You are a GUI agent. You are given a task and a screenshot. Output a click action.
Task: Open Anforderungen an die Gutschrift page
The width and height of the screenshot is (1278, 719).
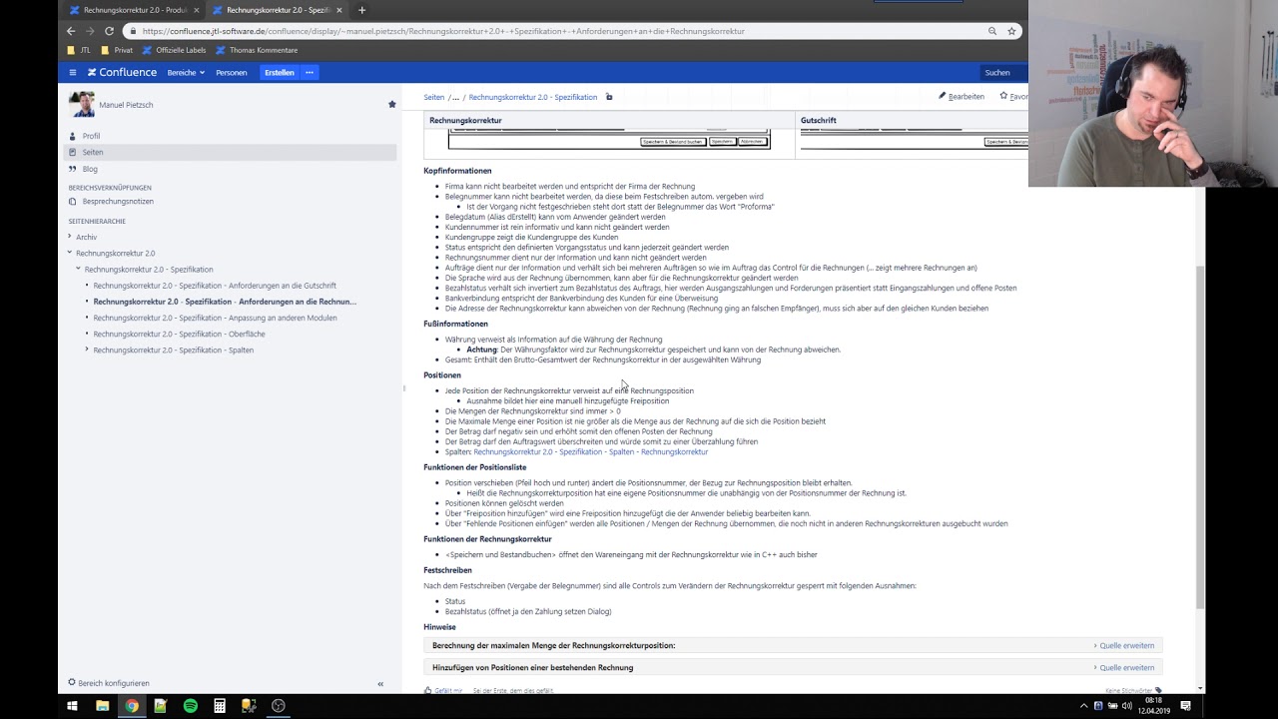[215, 286]
